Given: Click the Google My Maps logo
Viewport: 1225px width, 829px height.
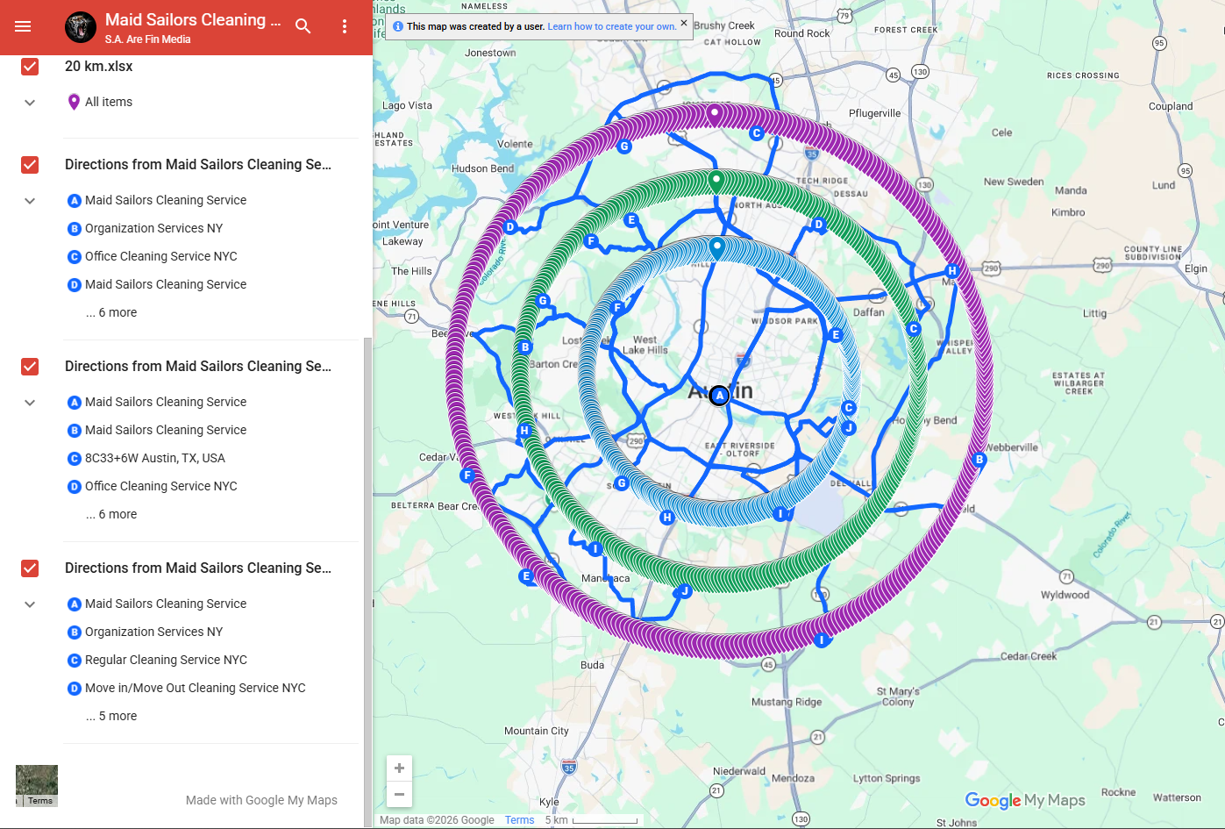Looking at the screenshot, I should (x=1025, y=800).
